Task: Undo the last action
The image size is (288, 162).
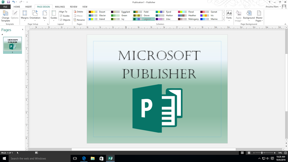Action: pyautogui.click(x=13, y=2)
